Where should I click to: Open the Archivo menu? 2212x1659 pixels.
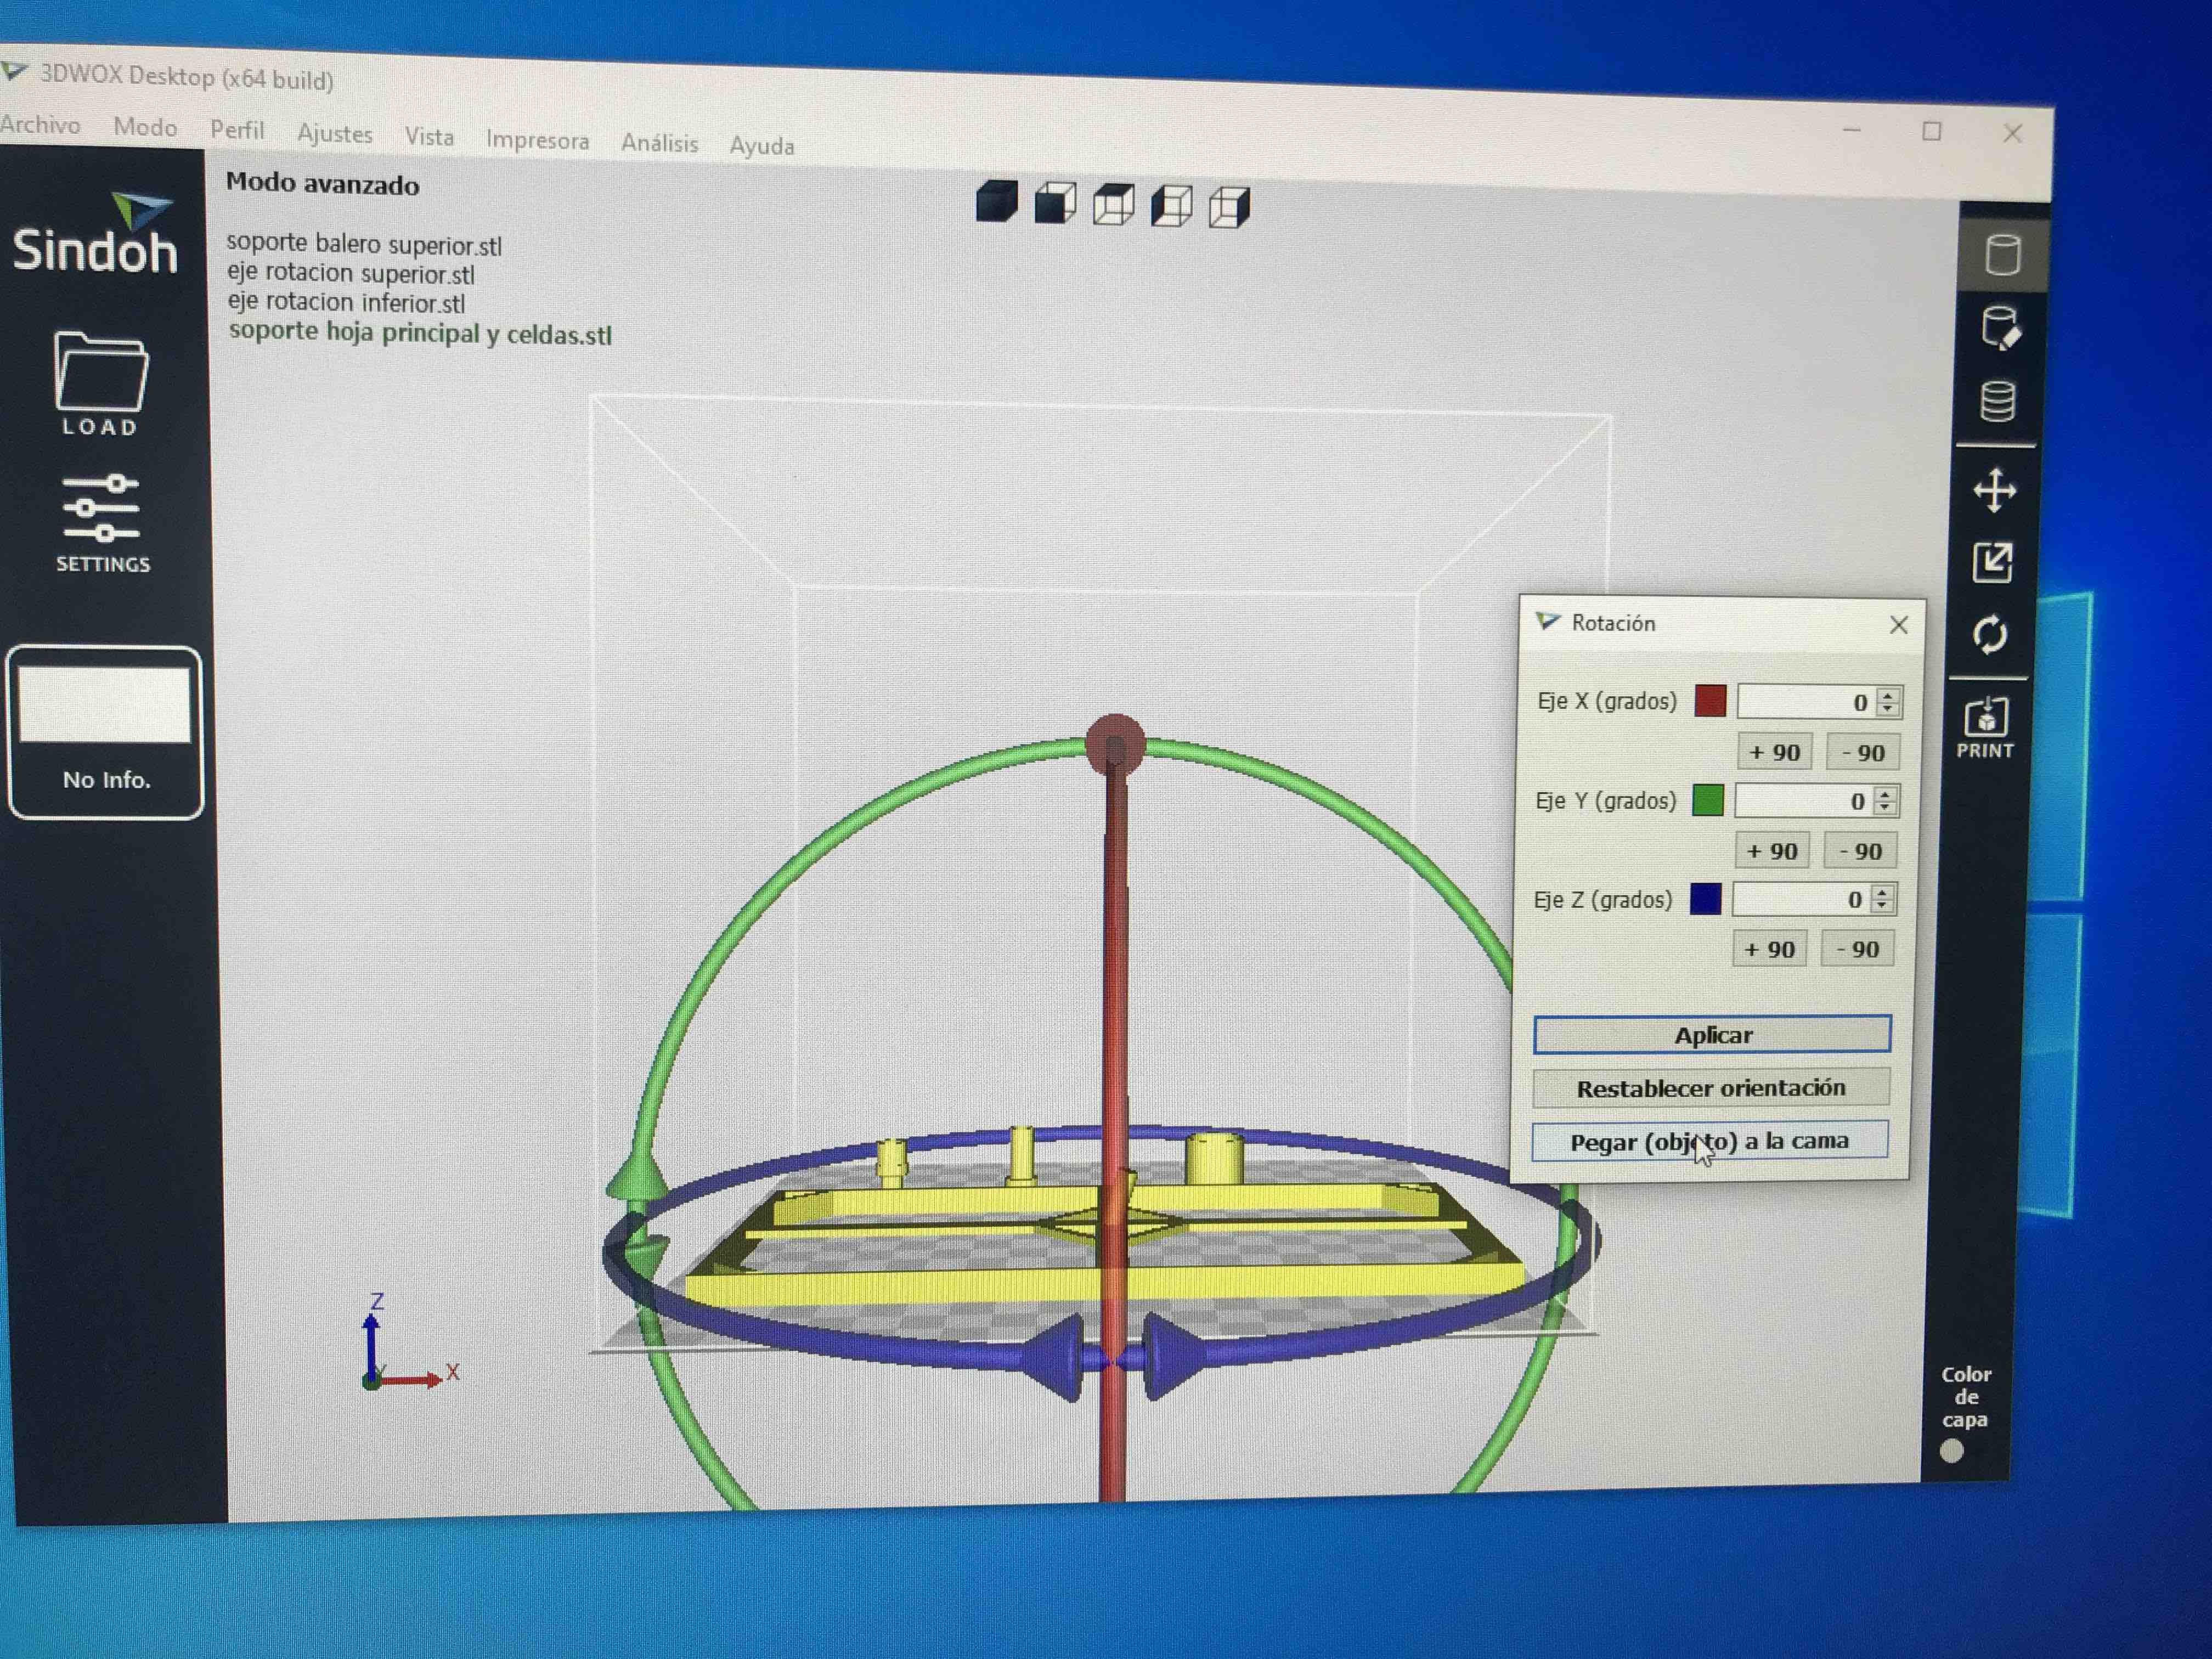pos(40,125)
